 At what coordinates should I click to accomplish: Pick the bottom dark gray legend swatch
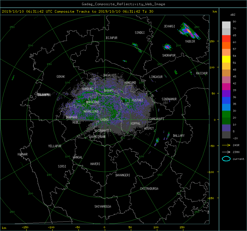226,135
